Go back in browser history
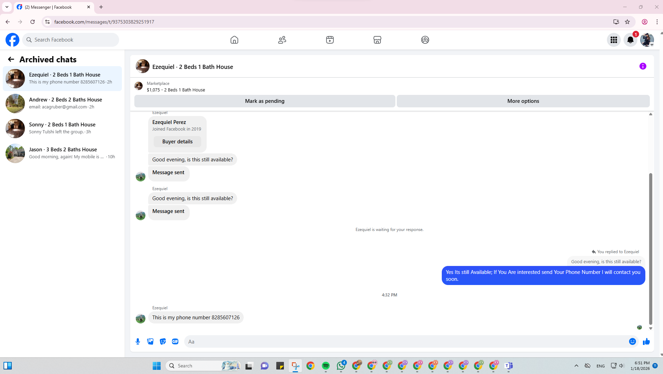Screen dimensions: 663x374 (x=8, y=22)
